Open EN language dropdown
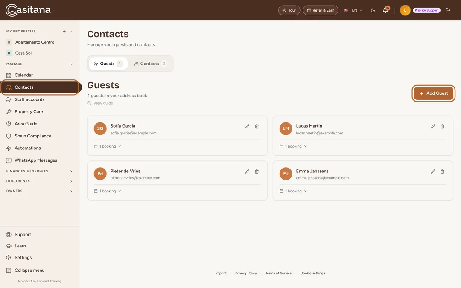Viewport: 461px width, 288px height. (353, 10)
